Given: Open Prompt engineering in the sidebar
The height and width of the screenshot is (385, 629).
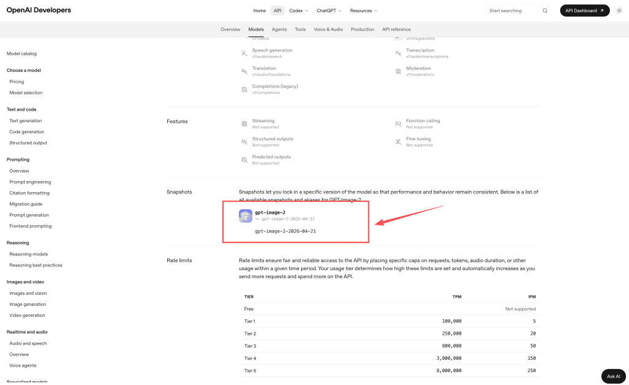Looking at the screenshot, I should [30, 182].
